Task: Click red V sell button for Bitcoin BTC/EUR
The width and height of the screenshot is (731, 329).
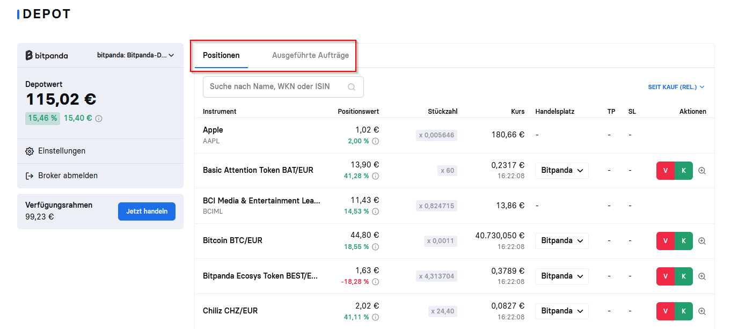Action: point(666,241)
